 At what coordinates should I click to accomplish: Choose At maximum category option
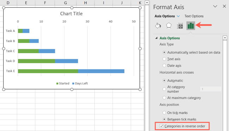pyautogui.click(x=164, y=98)
